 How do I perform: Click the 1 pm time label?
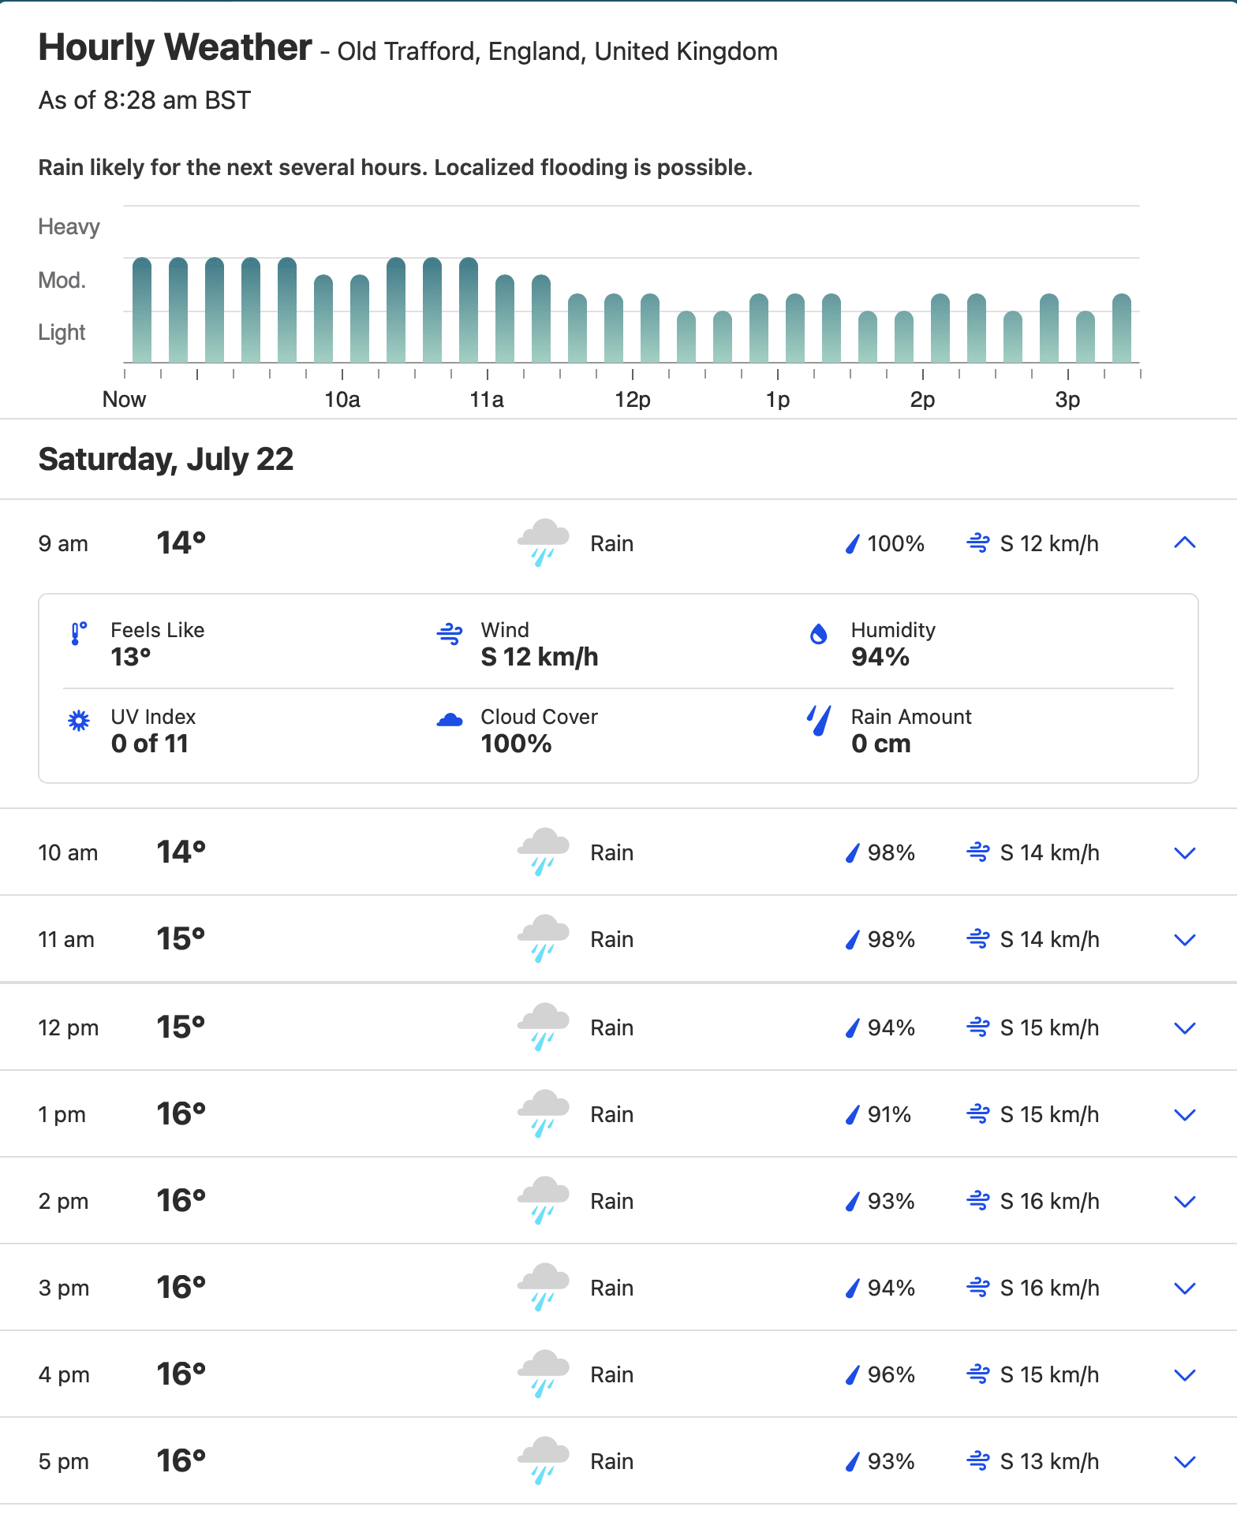[62, 1114]
